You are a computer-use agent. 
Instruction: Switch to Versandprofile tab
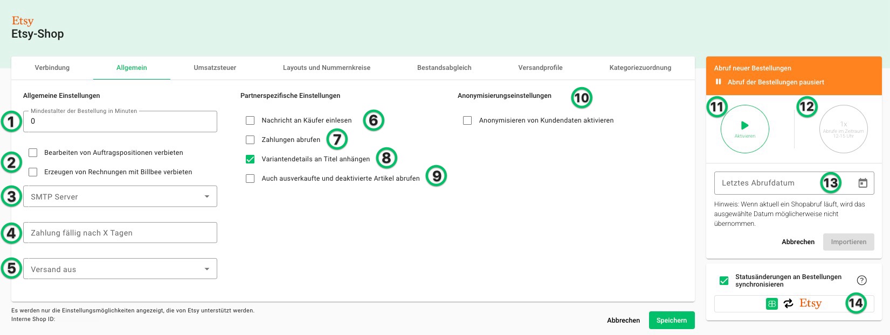540,68
